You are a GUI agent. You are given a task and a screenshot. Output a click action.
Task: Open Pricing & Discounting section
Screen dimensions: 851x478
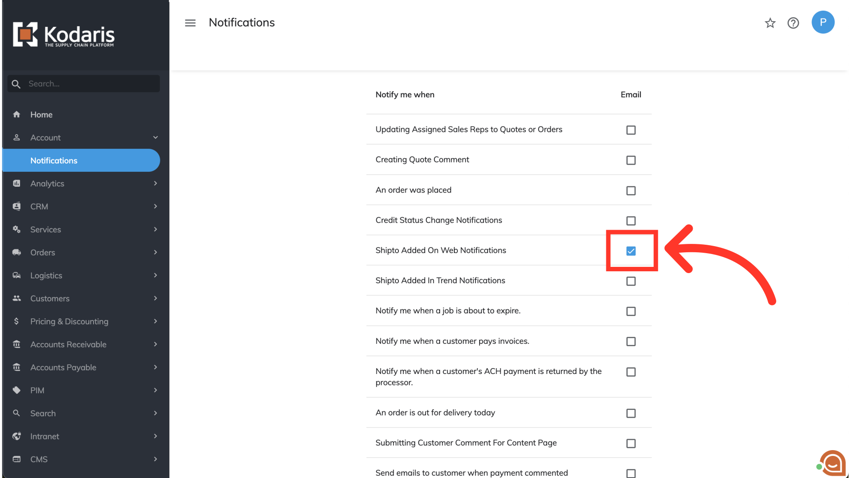[x=69, y=322]
